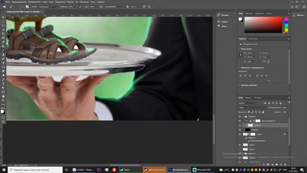
Task: Open the Абзац panel icon
Action: tap(219, 26)
